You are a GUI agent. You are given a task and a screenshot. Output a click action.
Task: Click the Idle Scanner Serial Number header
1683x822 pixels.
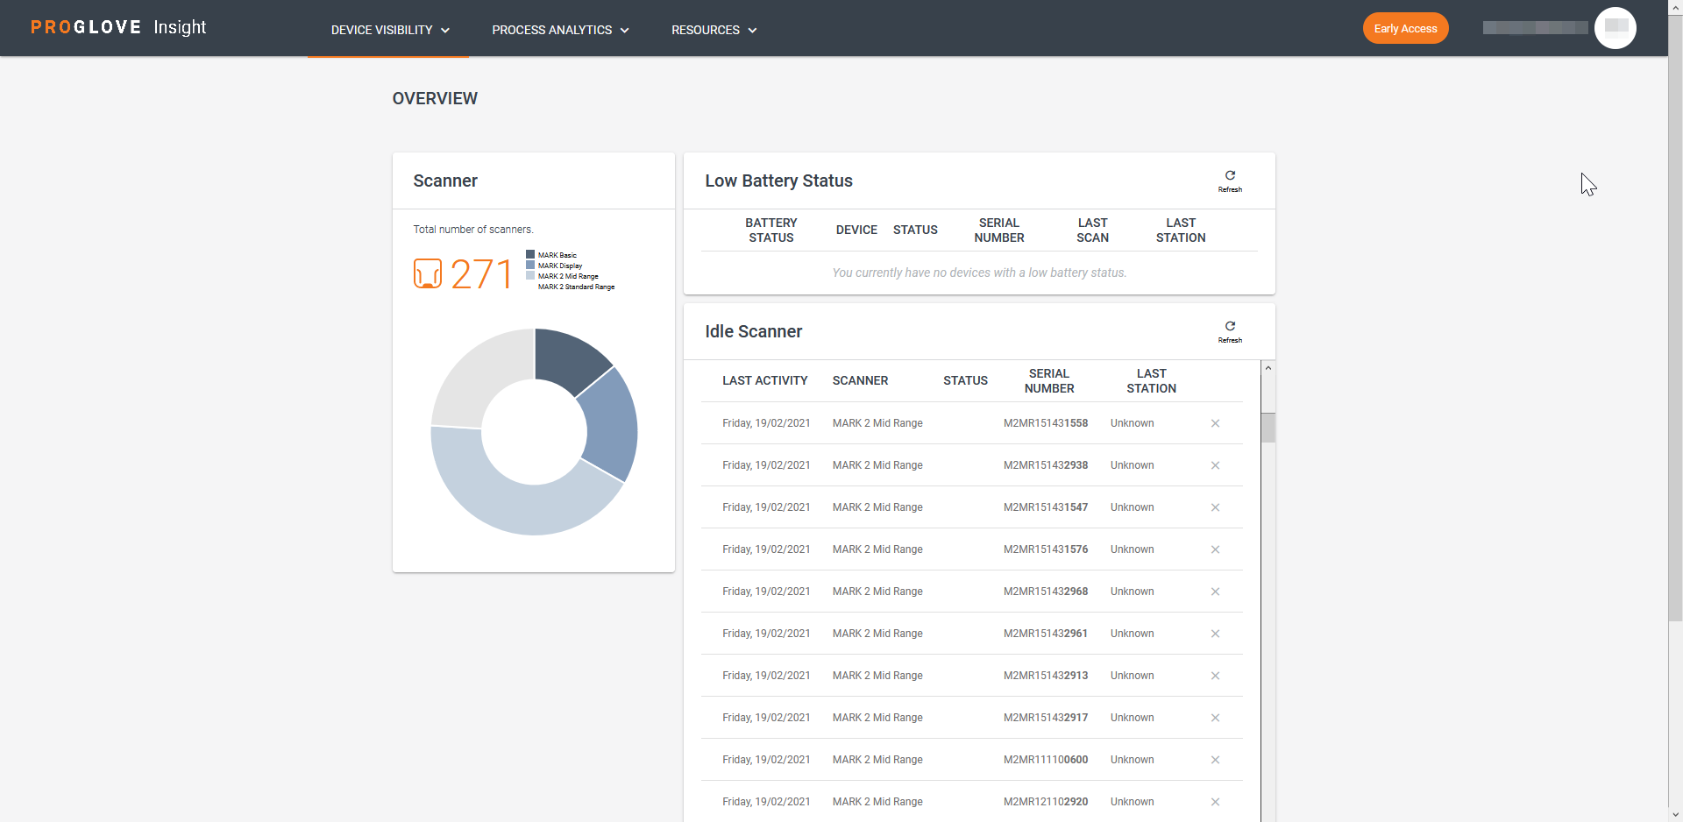pyautogui.click(x=1048, y=380)
